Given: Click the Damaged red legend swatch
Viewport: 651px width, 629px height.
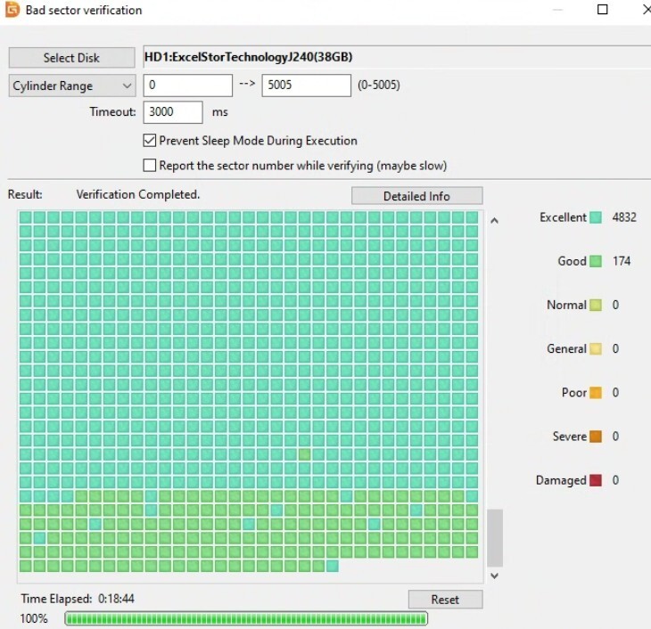Looking at the screenshot, I should 596,480.
